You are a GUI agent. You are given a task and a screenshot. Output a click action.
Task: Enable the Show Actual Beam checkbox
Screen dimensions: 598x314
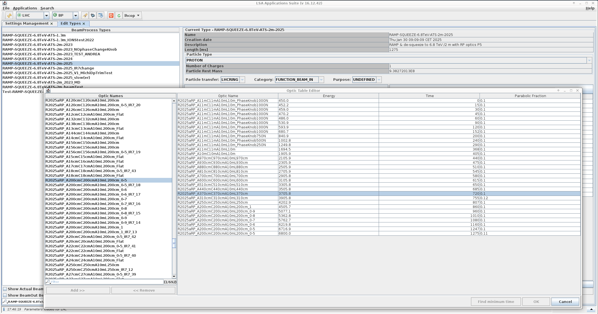click(5, 289)
